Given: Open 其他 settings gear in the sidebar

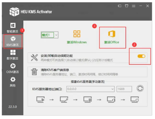Looking at the screenshot, I should [x=13, y=79].
